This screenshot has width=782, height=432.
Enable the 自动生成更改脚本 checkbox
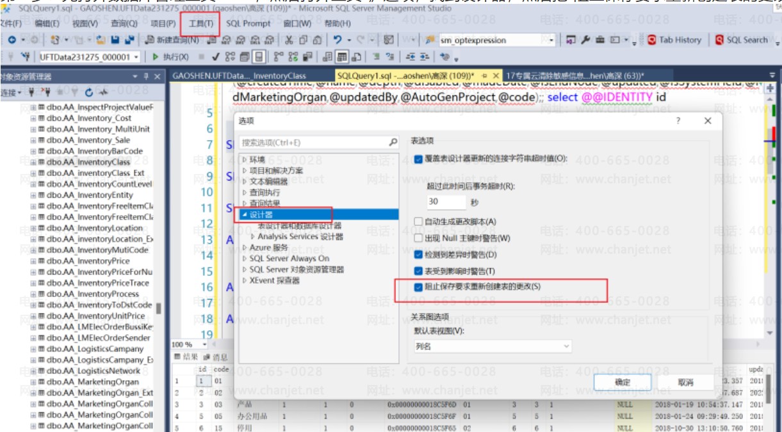click(419, 221)
